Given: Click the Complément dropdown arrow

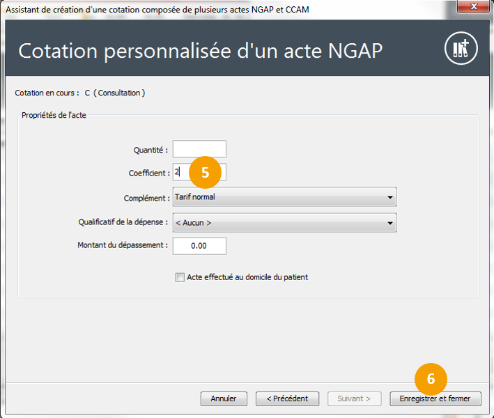Looking at the screenshot, I should tap(389, 197).
